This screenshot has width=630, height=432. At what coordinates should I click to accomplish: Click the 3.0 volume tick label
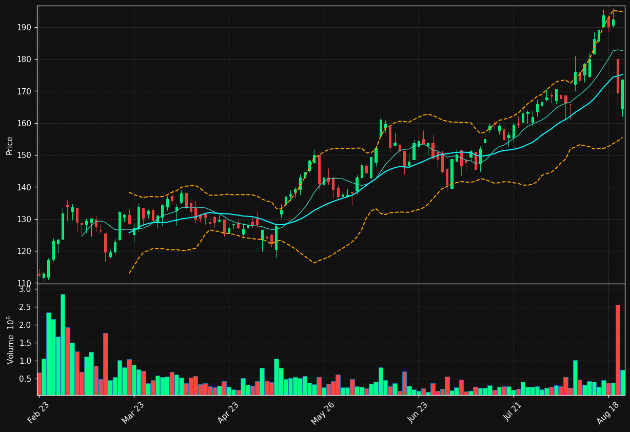(26, 289)
